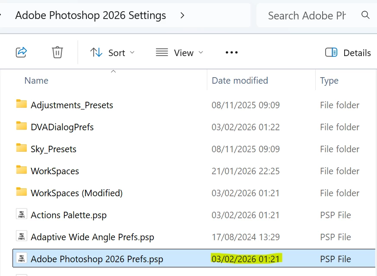377x276 pixels.
Task: Select the Sky_Presets folder icon
Action: (22, 148)
